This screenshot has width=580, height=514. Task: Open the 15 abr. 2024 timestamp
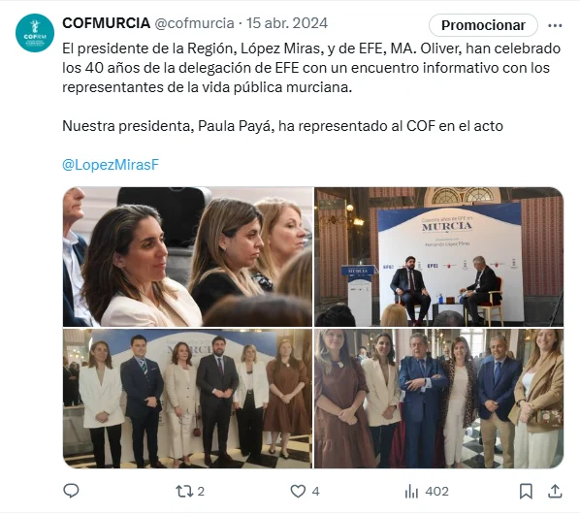click(x=287, y=23)
